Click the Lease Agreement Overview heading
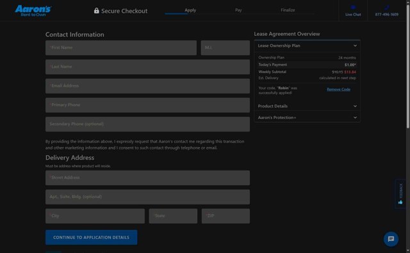410x253 pixels. click(287, 34)
